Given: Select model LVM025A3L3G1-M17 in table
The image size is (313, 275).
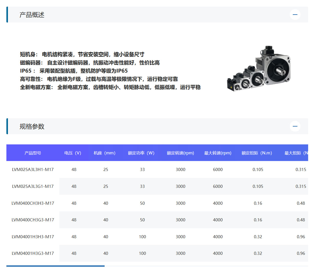Looking at the screenshot, I should coord(33,186).
